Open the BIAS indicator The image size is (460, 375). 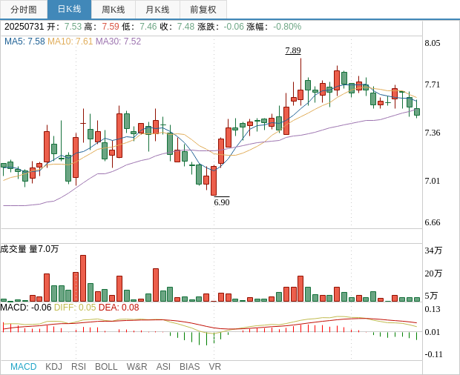tap(189, 367)
